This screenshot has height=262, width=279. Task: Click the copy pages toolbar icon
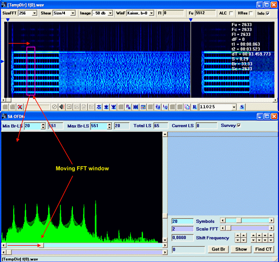(187, 107)
